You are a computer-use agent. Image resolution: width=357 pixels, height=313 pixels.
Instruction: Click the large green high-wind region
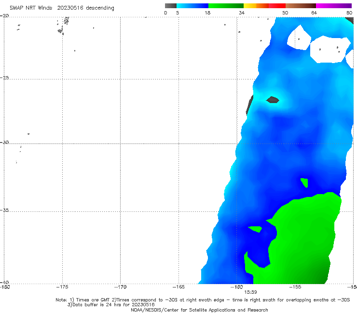tap(303, 241)
